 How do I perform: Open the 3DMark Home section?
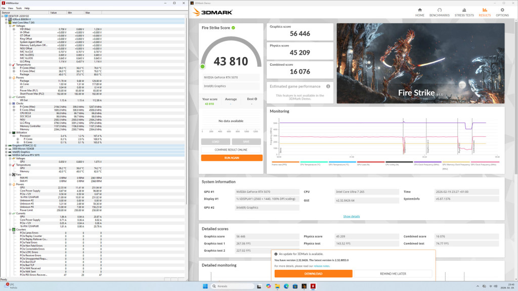[x=420, y=12]
